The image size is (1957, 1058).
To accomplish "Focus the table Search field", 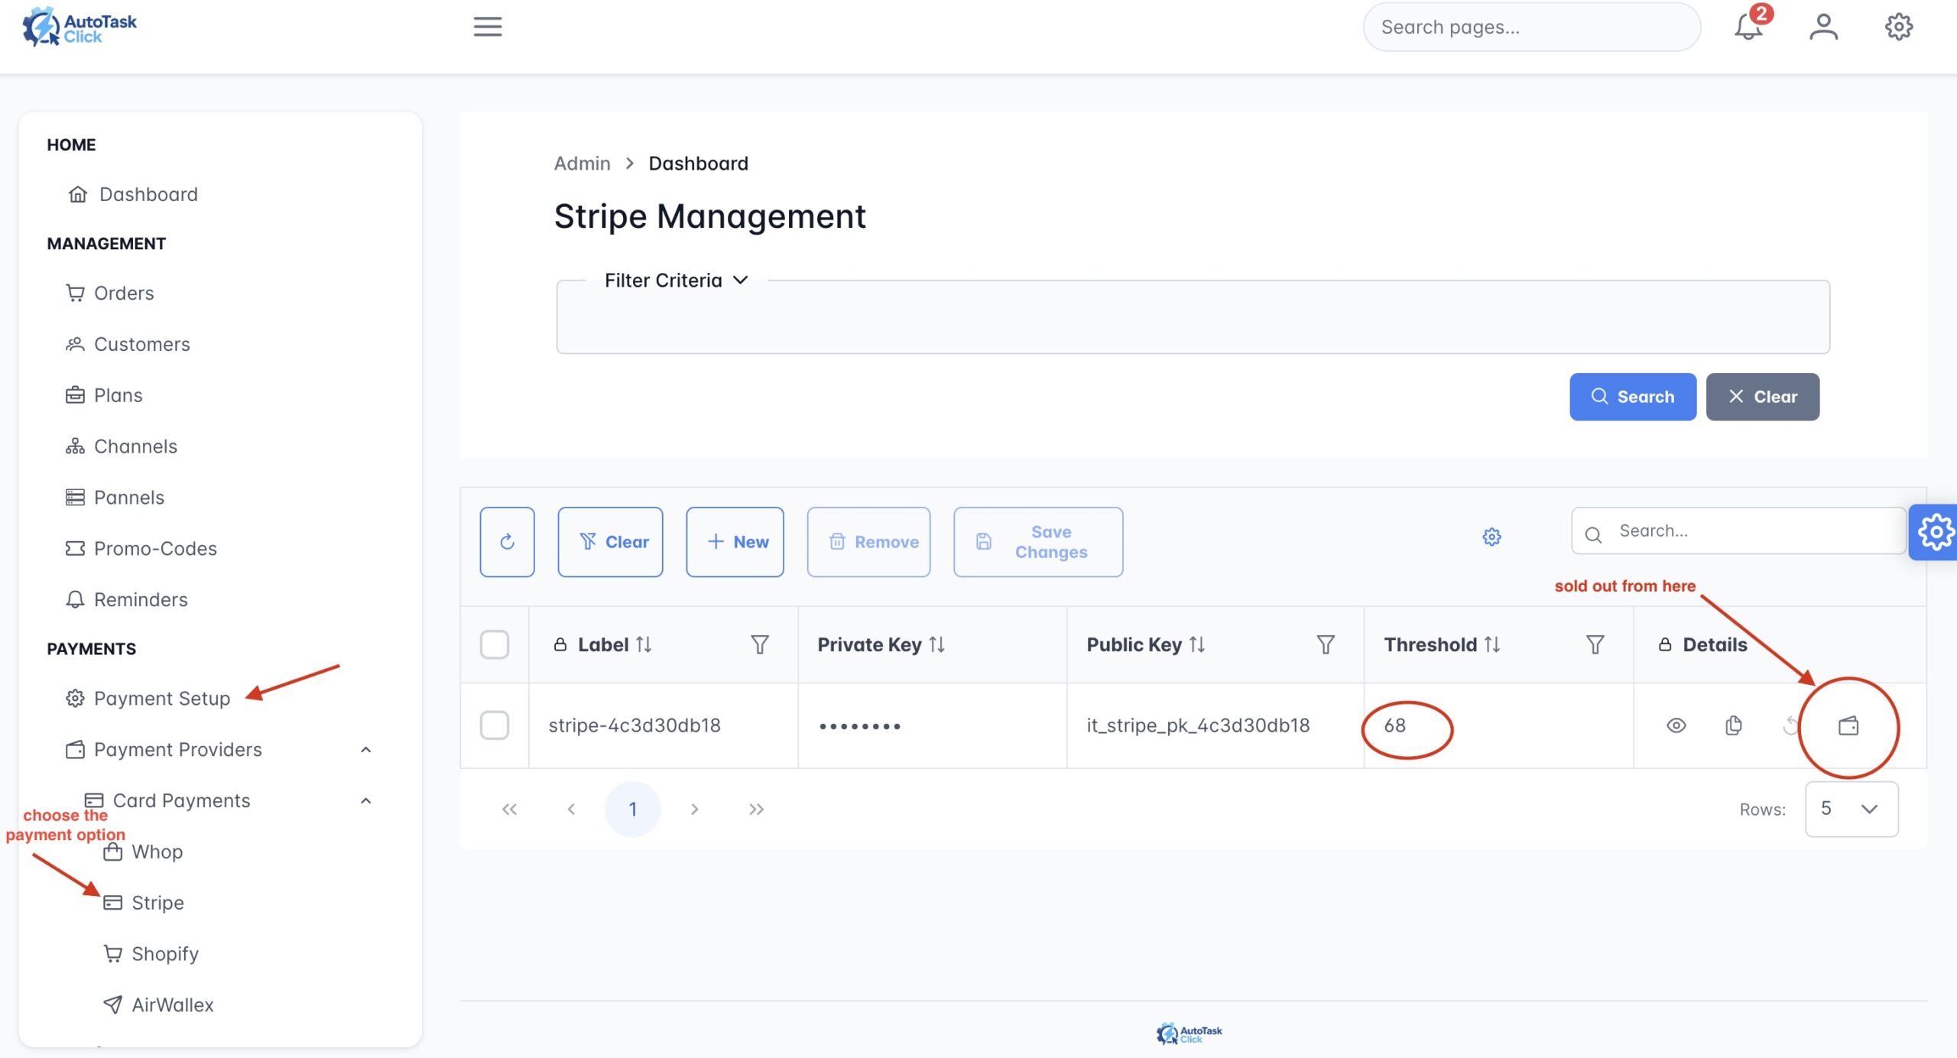I will 1738,531.
